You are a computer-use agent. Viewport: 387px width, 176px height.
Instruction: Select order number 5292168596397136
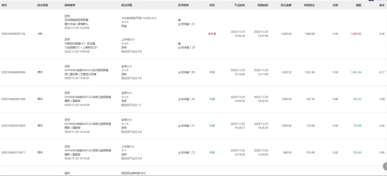click(x=14, y=34)
